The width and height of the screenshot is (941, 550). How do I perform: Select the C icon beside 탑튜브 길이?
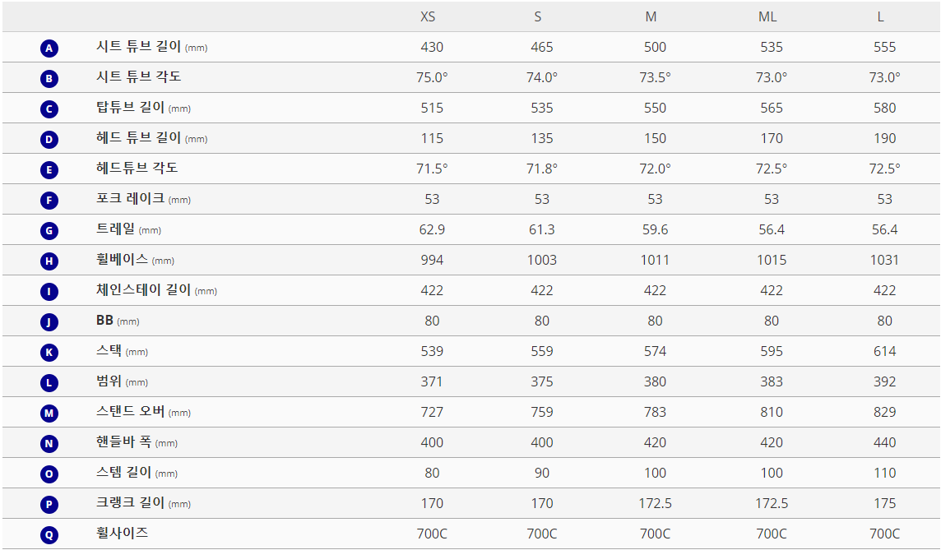pyautogui.click(x=49, y=109)
